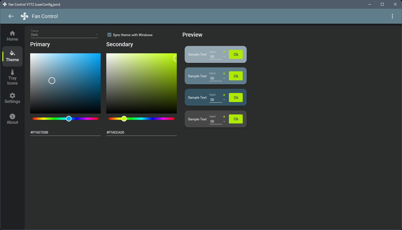This screenshot has height=230, width=402.
Task: Click inside the Primary color picker area
Action: pos(65,83)
